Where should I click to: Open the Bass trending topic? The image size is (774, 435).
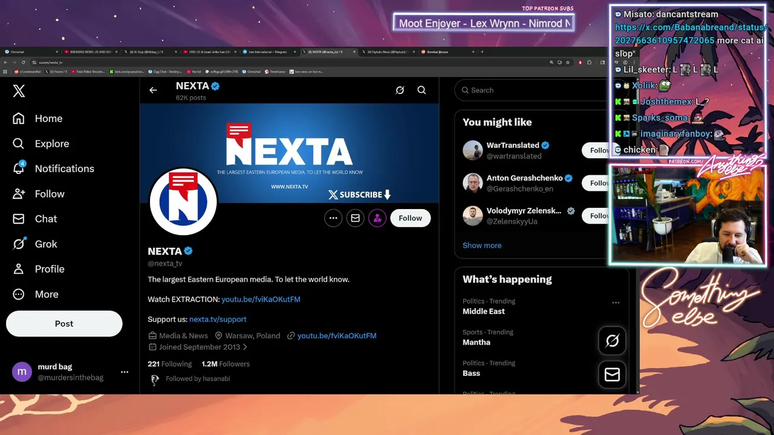471,373
